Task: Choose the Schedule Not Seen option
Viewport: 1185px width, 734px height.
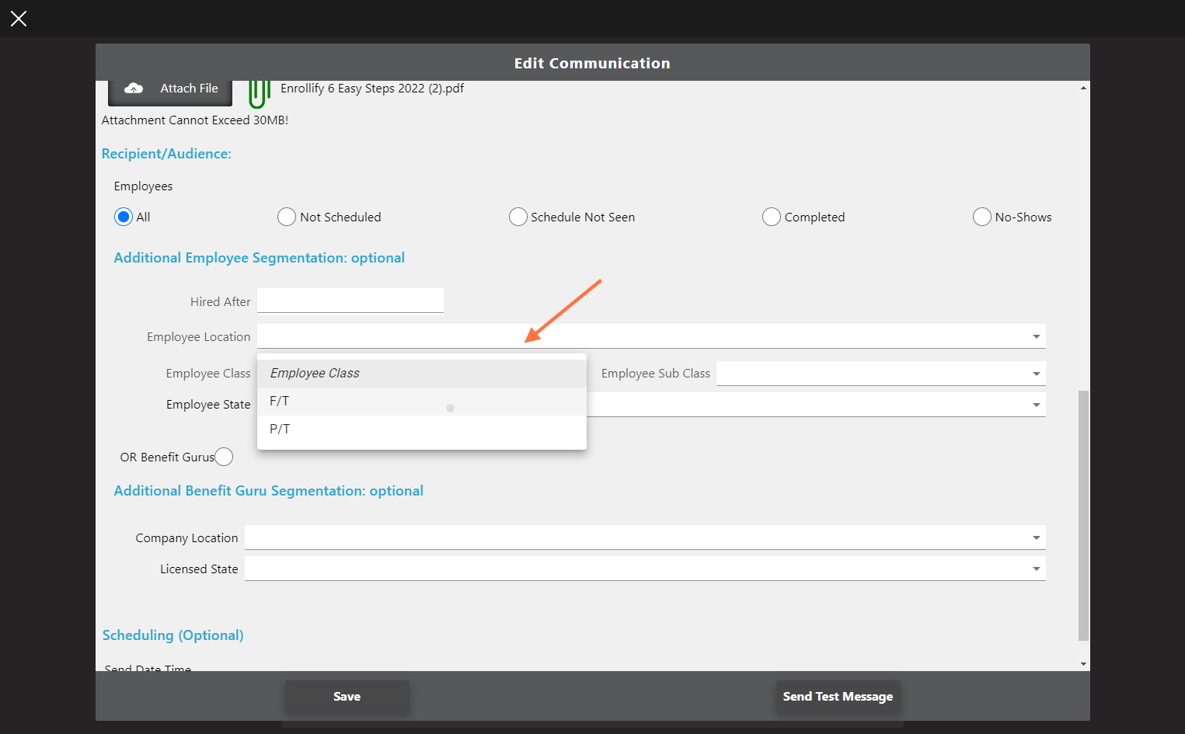Action: coord(518,217)
